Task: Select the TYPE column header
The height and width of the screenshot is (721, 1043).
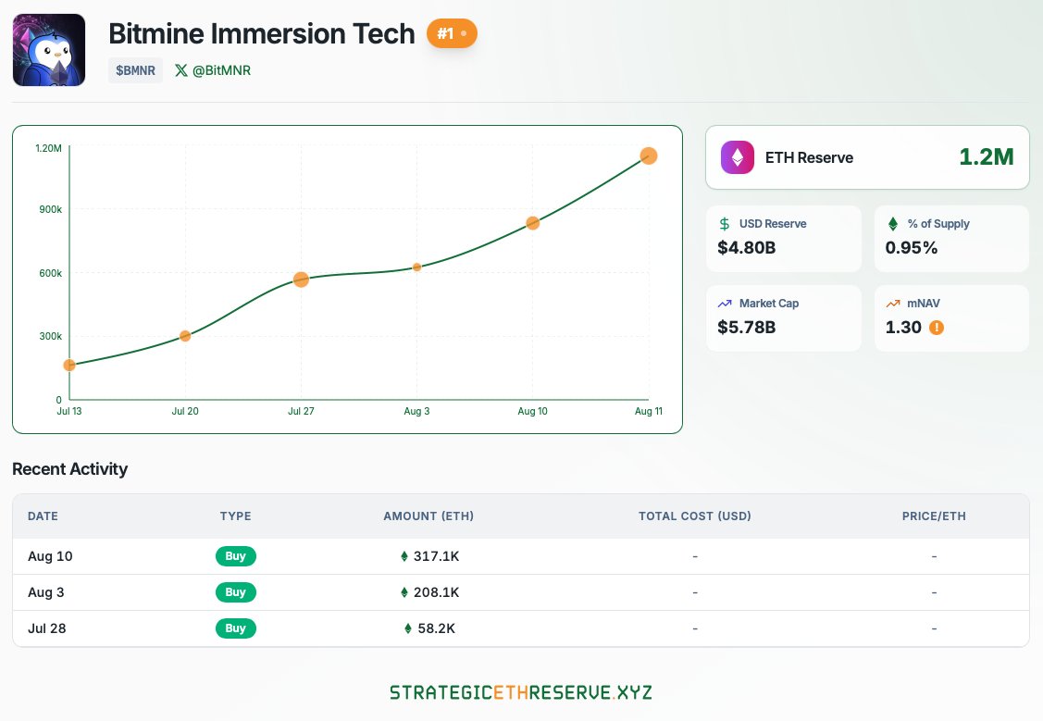Action: pos(235,516)
